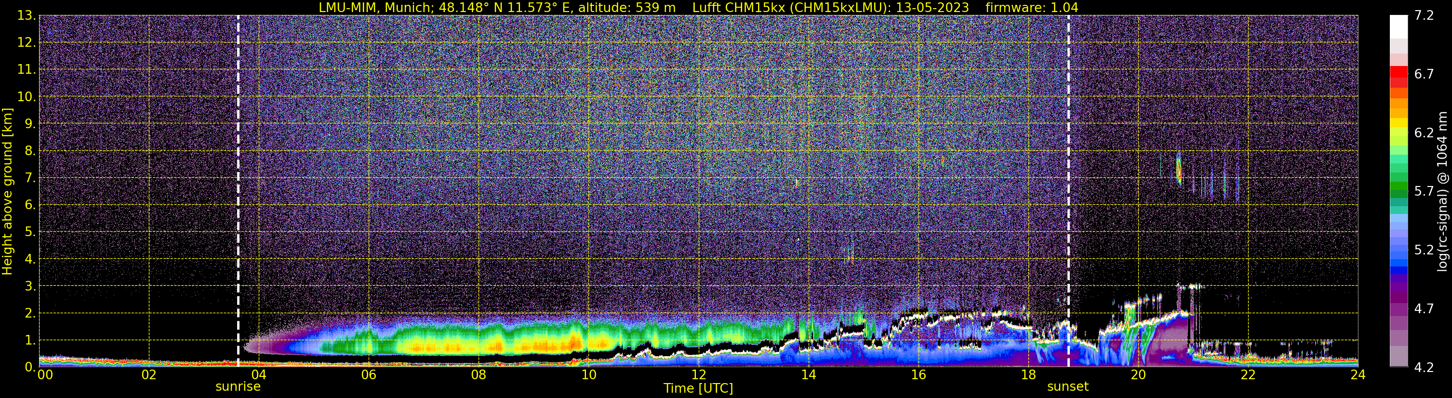Click the time-axis tick label 22 UTC

1248,375
